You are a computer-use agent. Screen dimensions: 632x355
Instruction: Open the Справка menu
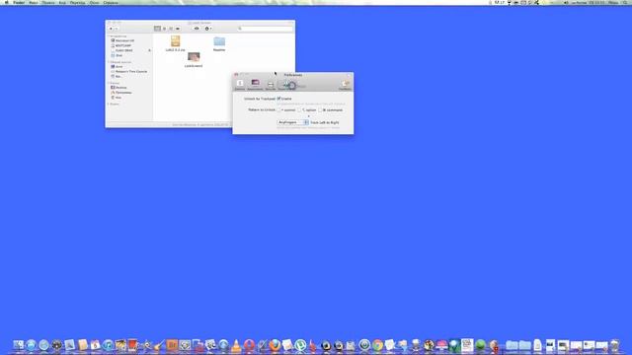[x=111, y=2]
